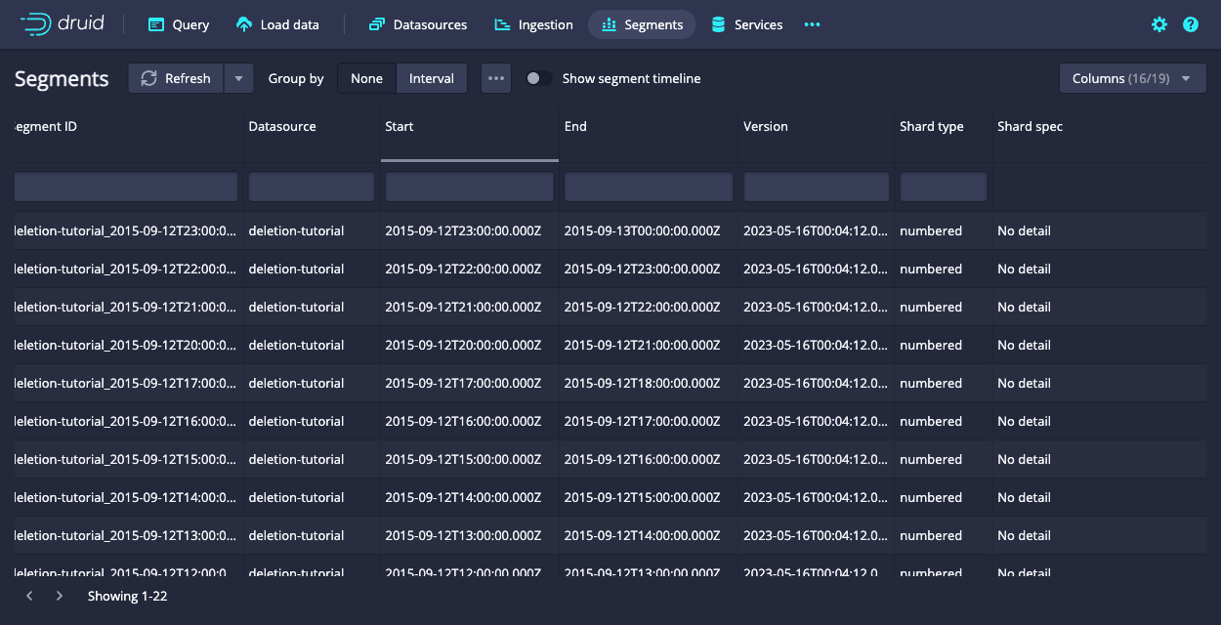Screen dimensions: 1221x625
Task: Enable the Show segment timeline toggle
Action: point(538,78)
